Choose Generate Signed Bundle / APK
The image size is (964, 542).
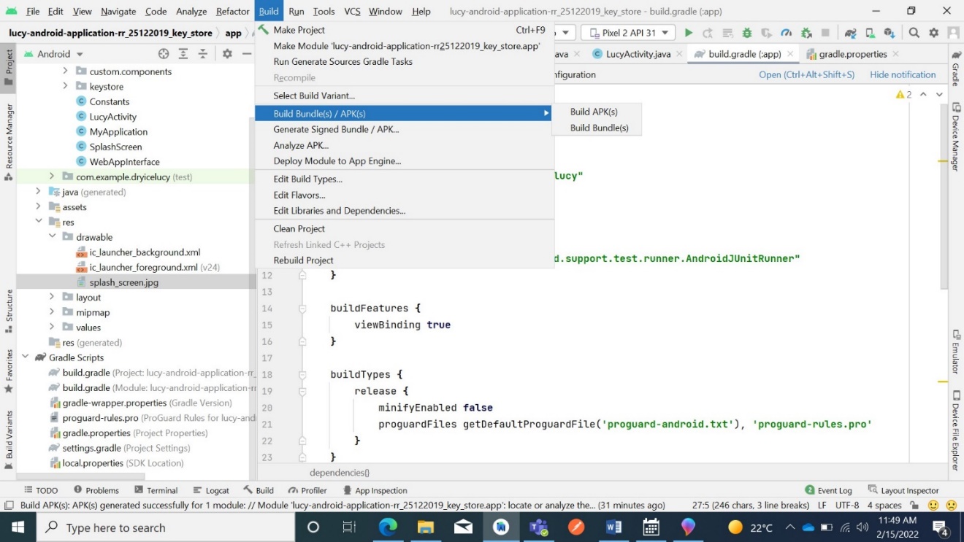pyautogui.click(x=336, y=129)
